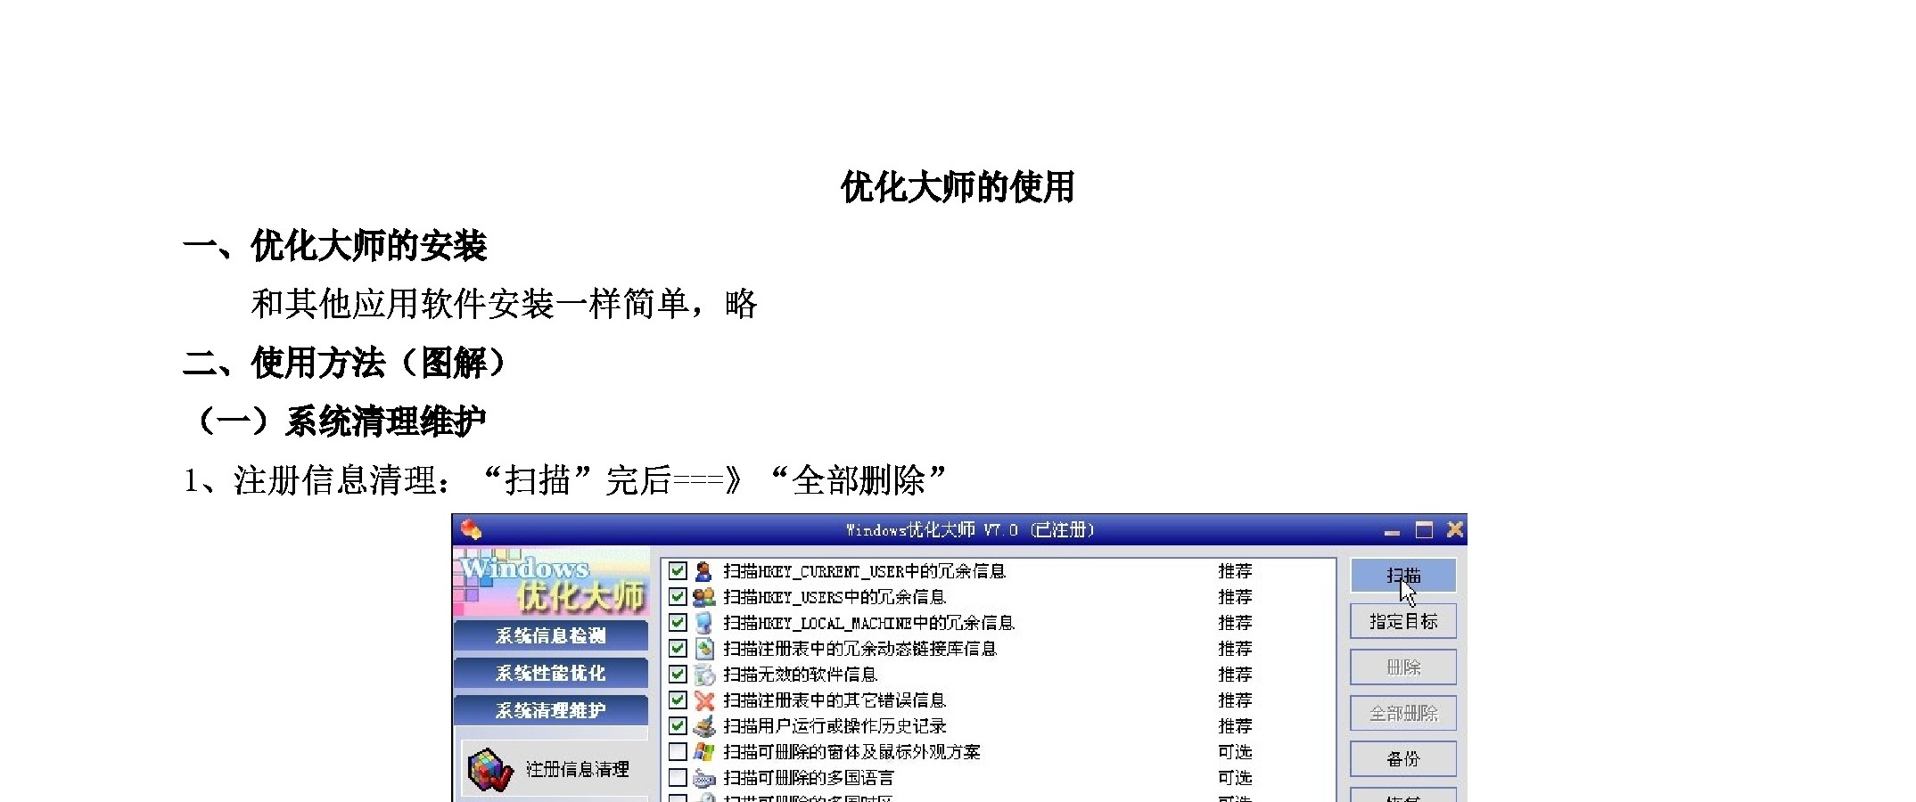
Task: Click 可选 in the 窗体及鼠标外观方案 row
Action: pyautogui.click(x=1235, y=752)
